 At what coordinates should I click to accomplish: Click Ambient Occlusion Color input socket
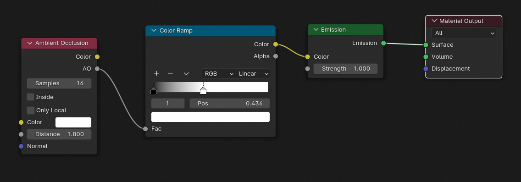21,122
